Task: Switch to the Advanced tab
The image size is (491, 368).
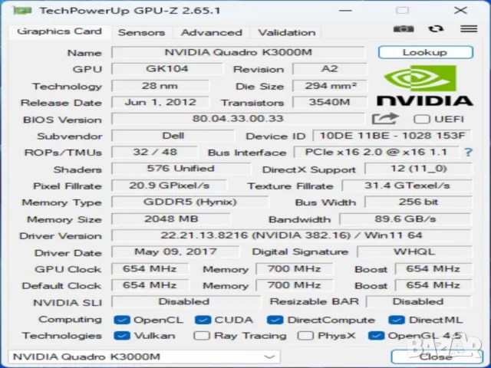Action: click(212, 32)
